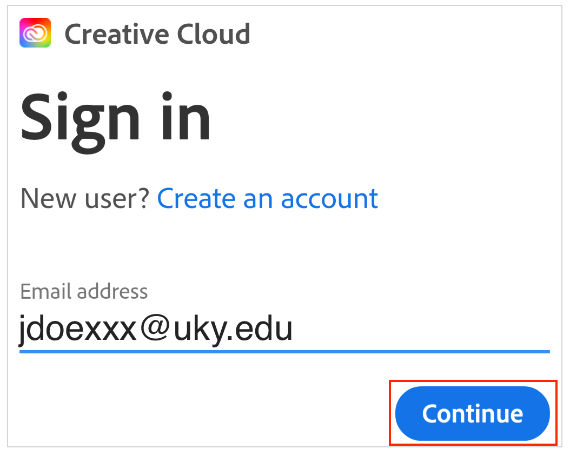This screenshot has height=449, width=570.
Task: Place cursor on the uky.edu domain text
Action: tap(233, 329)
